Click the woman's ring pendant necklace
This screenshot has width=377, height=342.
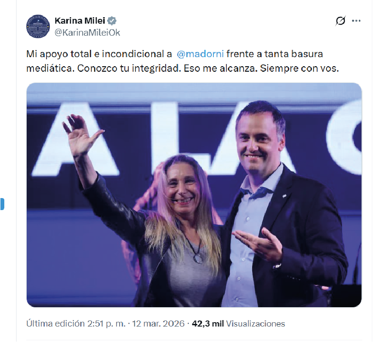coord(198,259)
